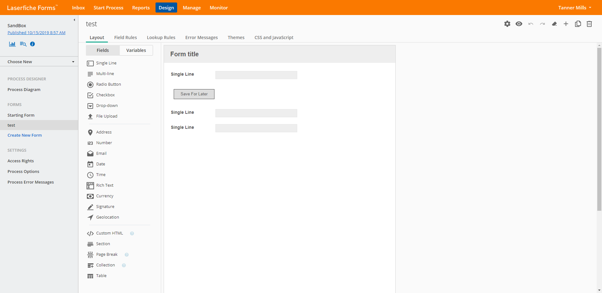
Task: Delete form with trash icon
Action: [x=589, y=24]
